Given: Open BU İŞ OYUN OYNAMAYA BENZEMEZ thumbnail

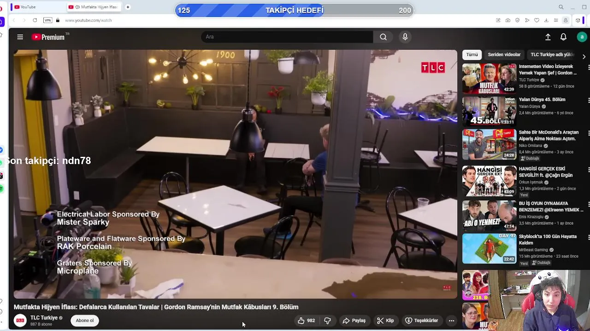Looking at the screenshot, I should coord(489,215).
